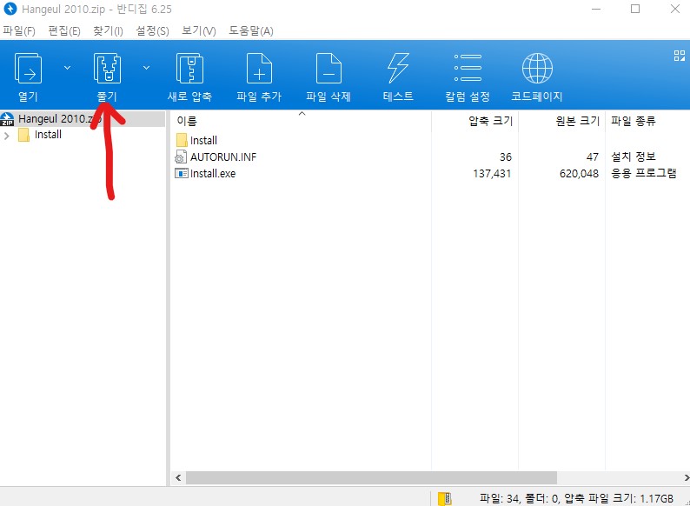Open the 설정(S) menu
Image resolution: width=690 pixels, height=506 pixels.
(x=152, y=31)
